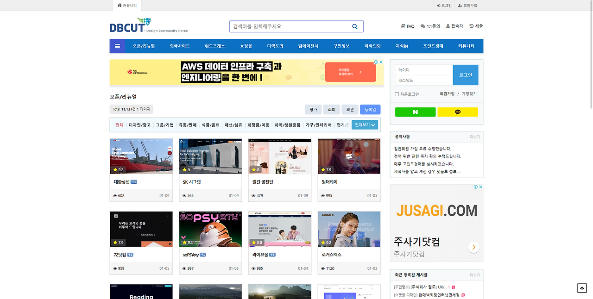This screenshot has height=299, width=593.
Task: Click the AWS 데이터 인프라 banner ad button
Action: (350, 73)
